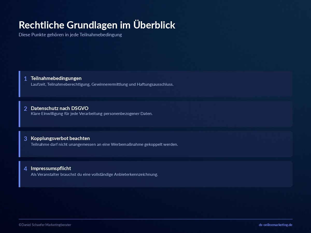Screen dimensions: 311x233
Task: Click text 'Klare Einwilligung für jede Verarbeitung'
Action: [x=92, y=114]
